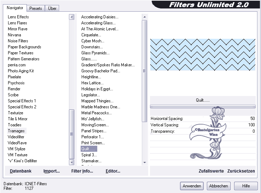Click the Abbrechen button
Image resolution: width=261 pixels, height=193 pixels.
[x=219, y=186]
